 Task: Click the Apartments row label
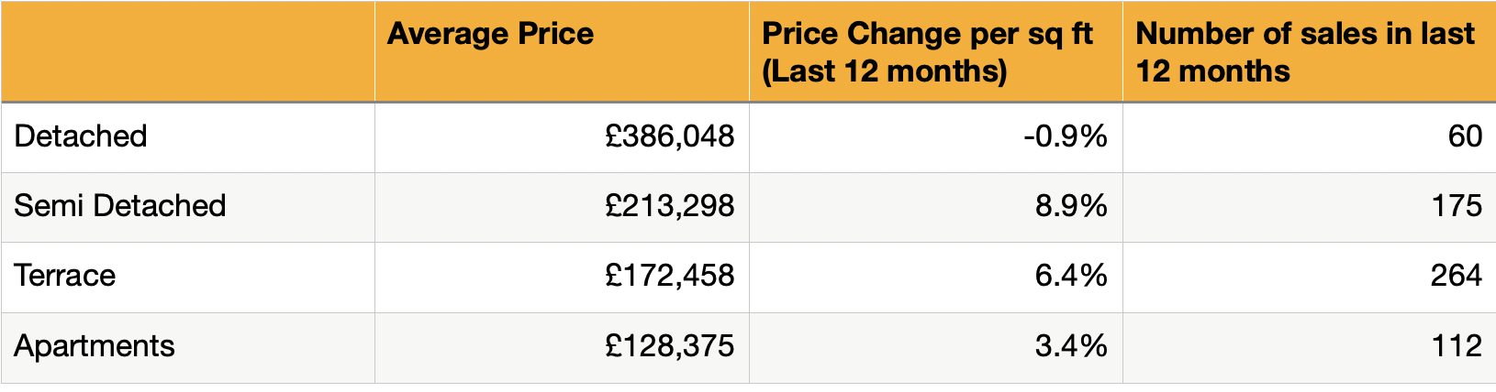click(x=95, y=346)
